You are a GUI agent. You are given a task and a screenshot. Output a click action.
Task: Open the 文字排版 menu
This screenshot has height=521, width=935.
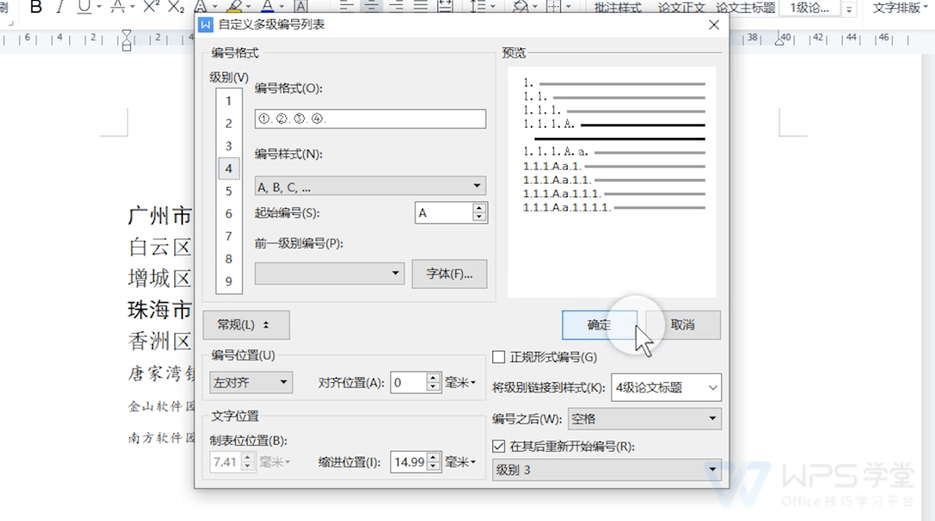click(x=896, y=8)
